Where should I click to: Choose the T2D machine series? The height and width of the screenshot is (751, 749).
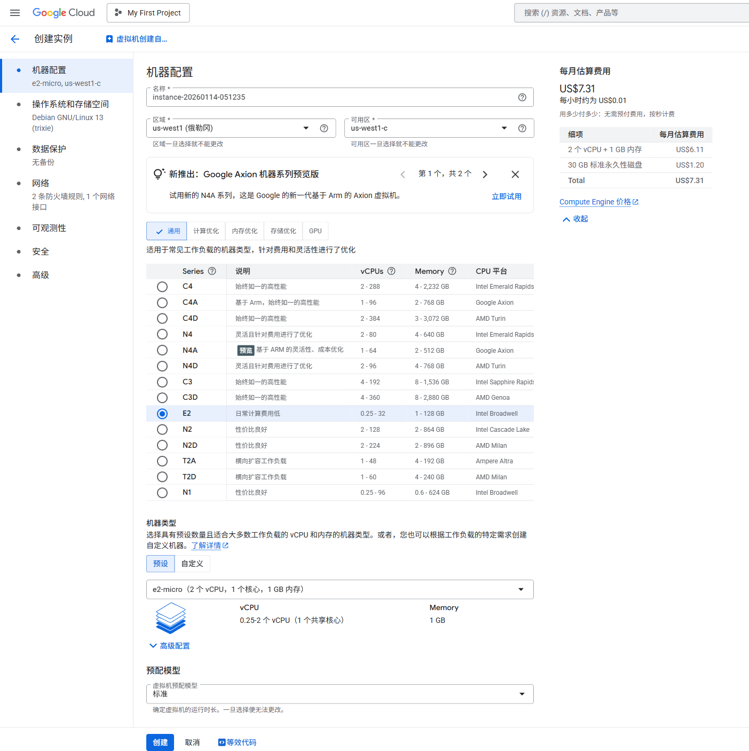coord(162,477)
